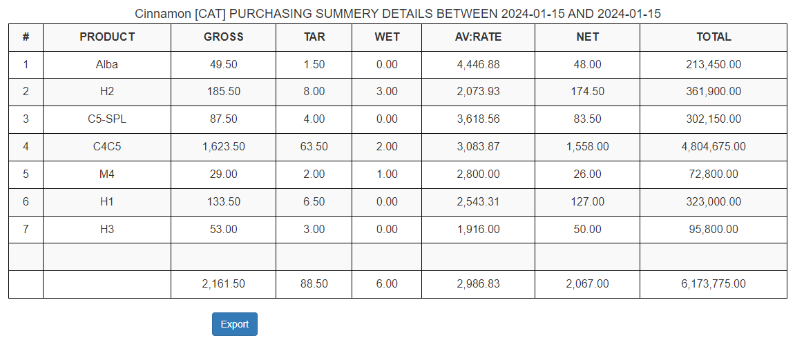Click the grand total 6,173,775.00 cell

(714, 284)
